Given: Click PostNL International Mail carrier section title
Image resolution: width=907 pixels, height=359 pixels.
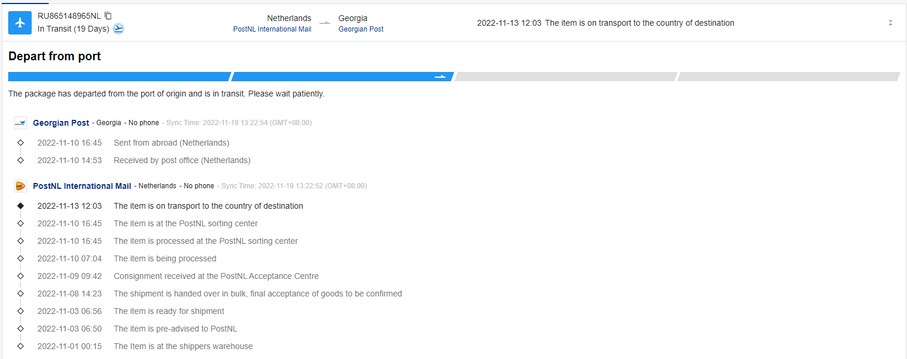Looking at the screenshot, I should [82, 186].
